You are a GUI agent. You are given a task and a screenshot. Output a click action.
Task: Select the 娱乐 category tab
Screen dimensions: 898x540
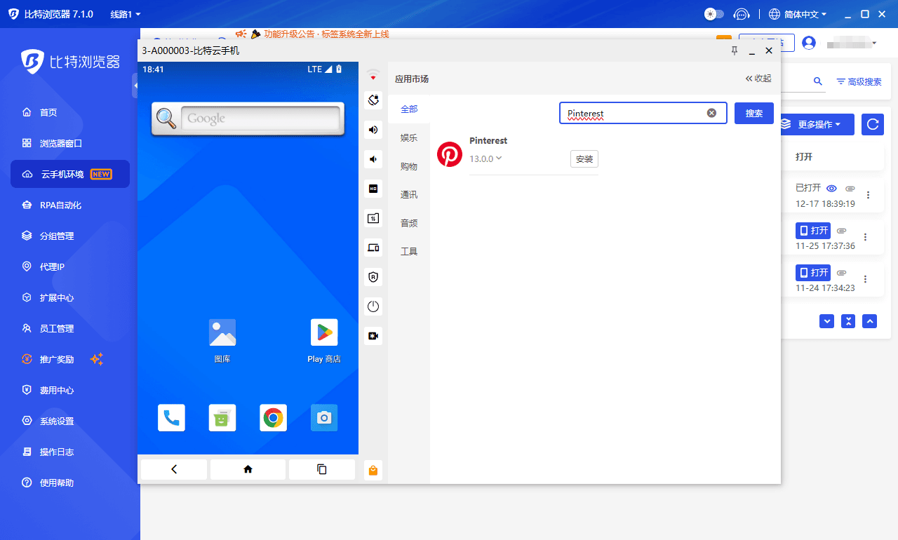[409, 138]
